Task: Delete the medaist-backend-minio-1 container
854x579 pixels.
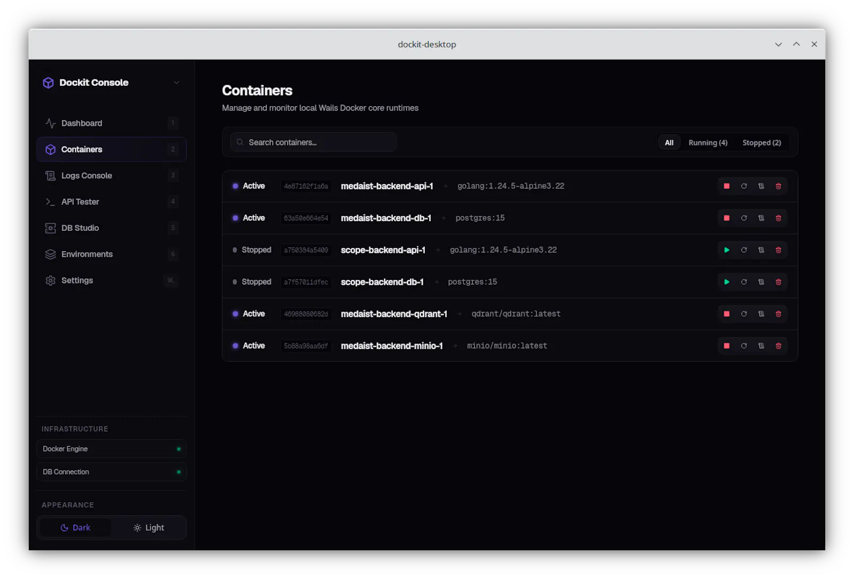Action: point(778,346)
